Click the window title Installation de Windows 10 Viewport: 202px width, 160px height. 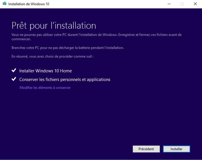(29, 4)
